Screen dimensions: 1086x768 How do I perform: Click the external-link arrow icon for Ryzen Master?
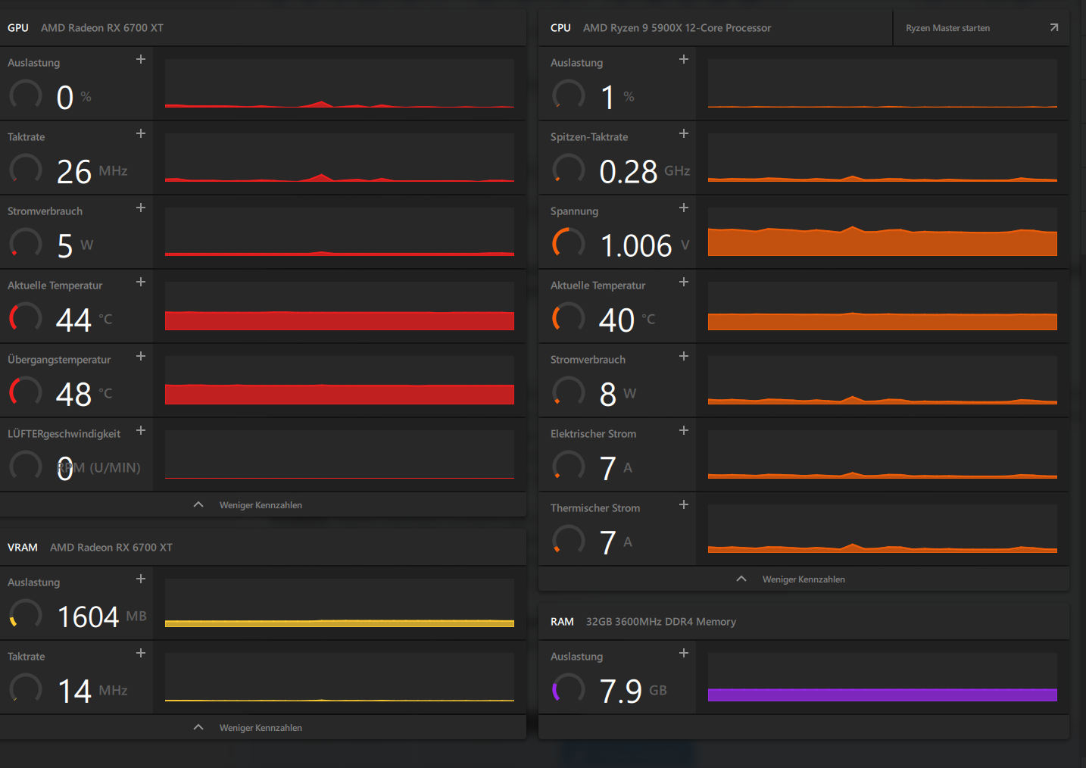1054,27
